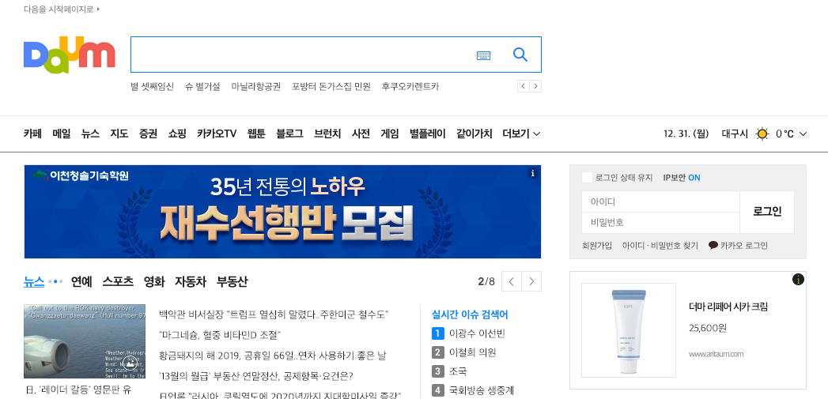This screenshot has height=399, width=828.
Task: Open the 메일 menu item
Action: pyautogui.click(x=62, y=134)
